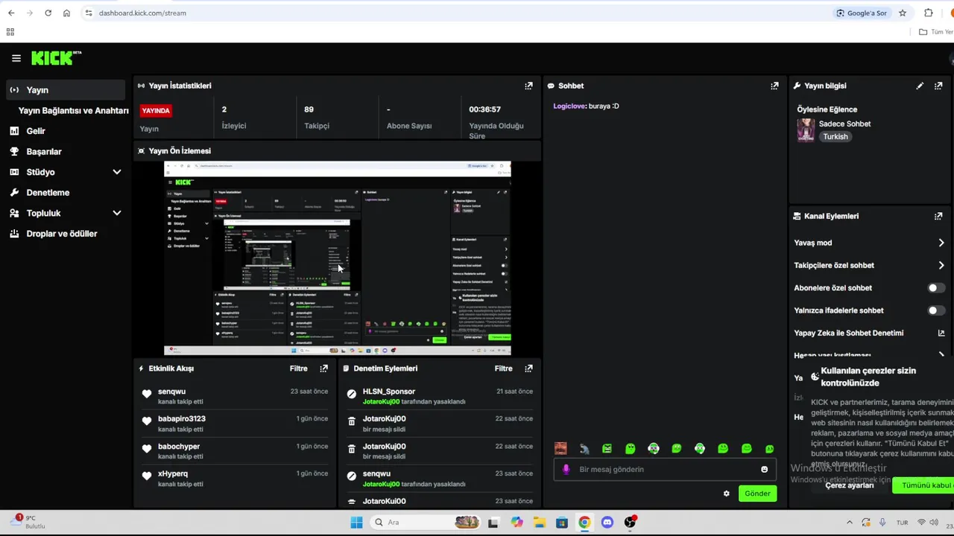Viewport: 954px width, 536px height.
Task: Open Yayın Bağlantısı ve Anahtarı page
Action: 73,110
